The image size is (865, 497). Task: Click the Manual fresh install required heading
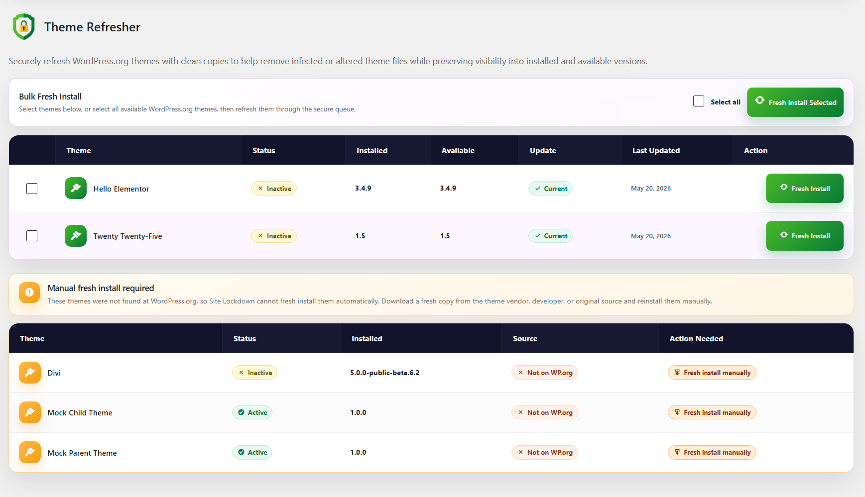coord(101,288)
